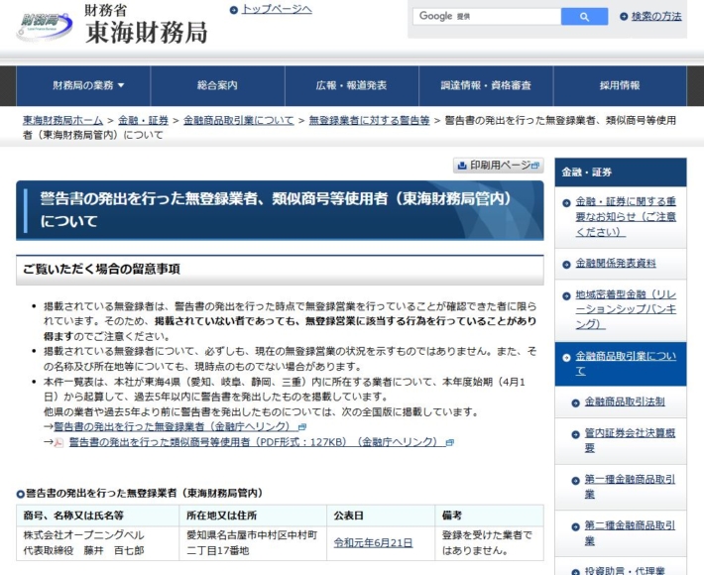
Task: Select highlighted sidebar 金融商品取引業について item
Action: tap(621, 364)
